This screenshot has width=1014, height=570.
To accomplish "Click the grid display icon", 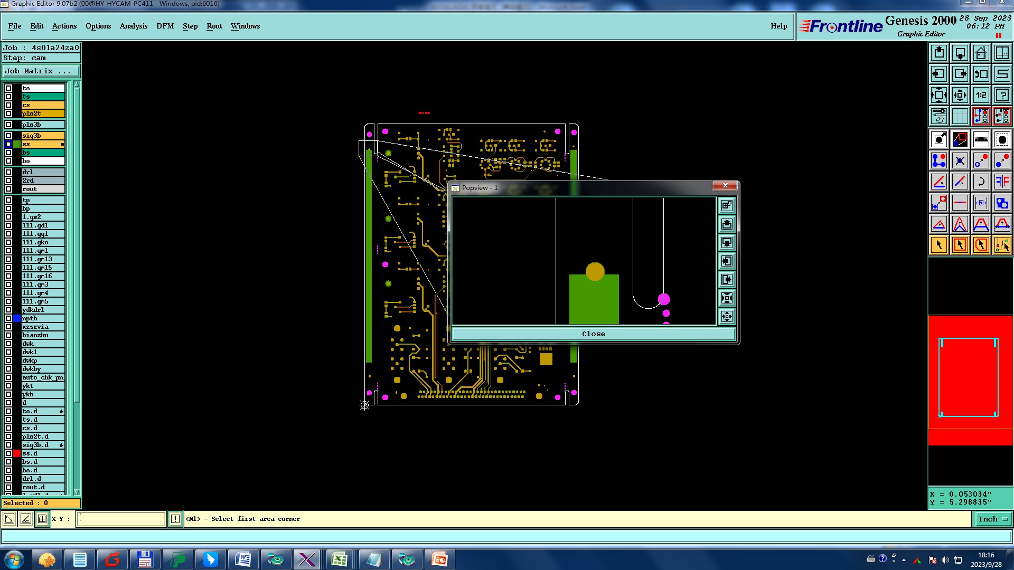I will click(960, 116).
